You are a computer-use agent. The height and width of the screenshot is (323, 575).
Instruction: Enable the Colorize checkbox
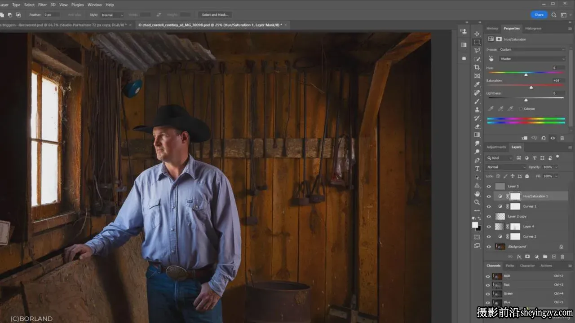521,109
